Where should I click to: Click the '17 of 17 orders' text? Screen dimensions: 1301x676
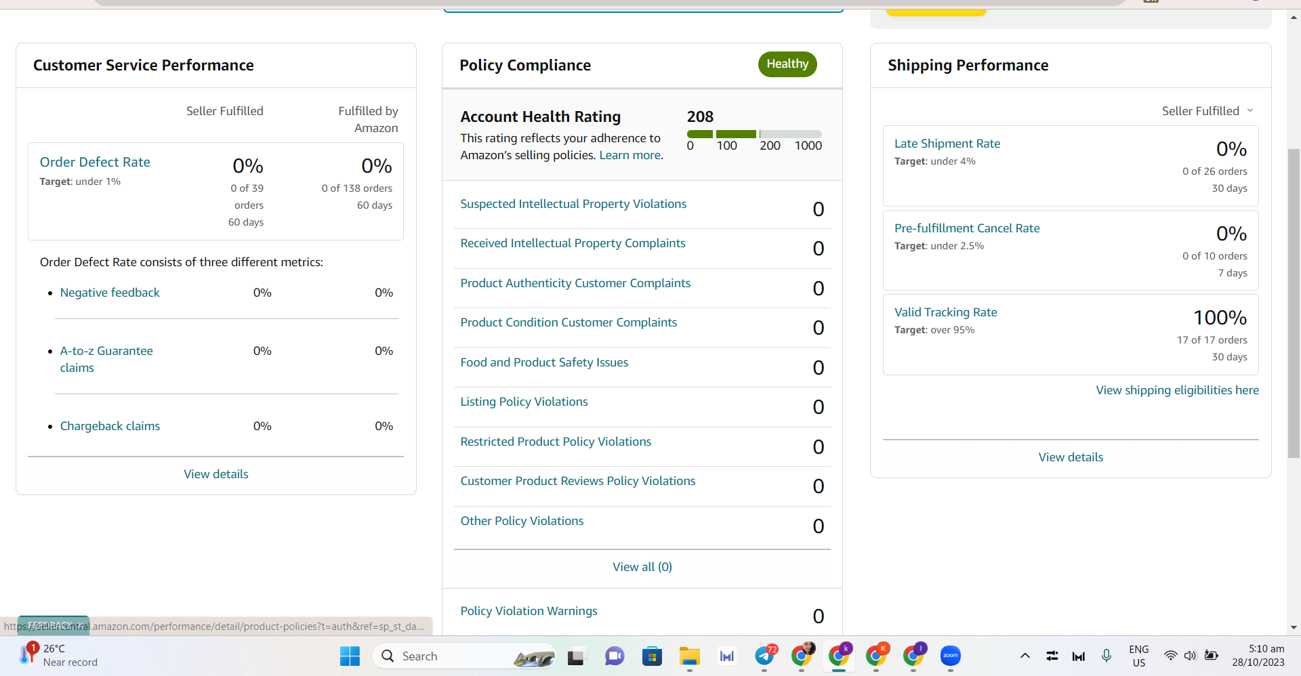coord(1212,340)
